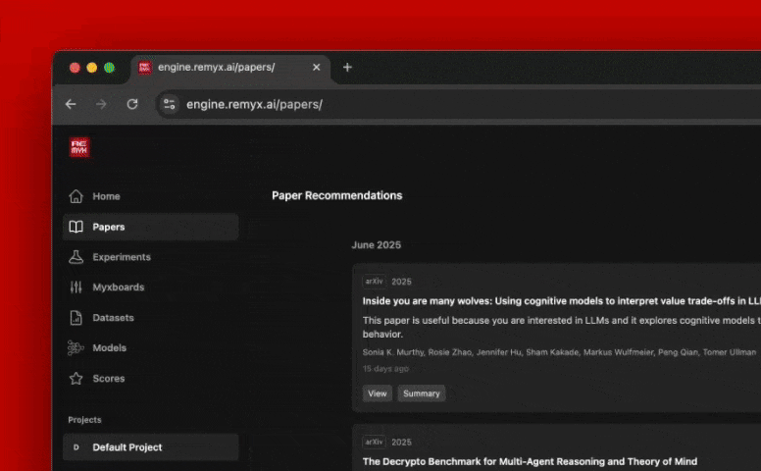The height and width of the screenshot is (471, 761).
Task: Close the engine.remyx.ai/papers/ tab
Action: click(317, 67)
